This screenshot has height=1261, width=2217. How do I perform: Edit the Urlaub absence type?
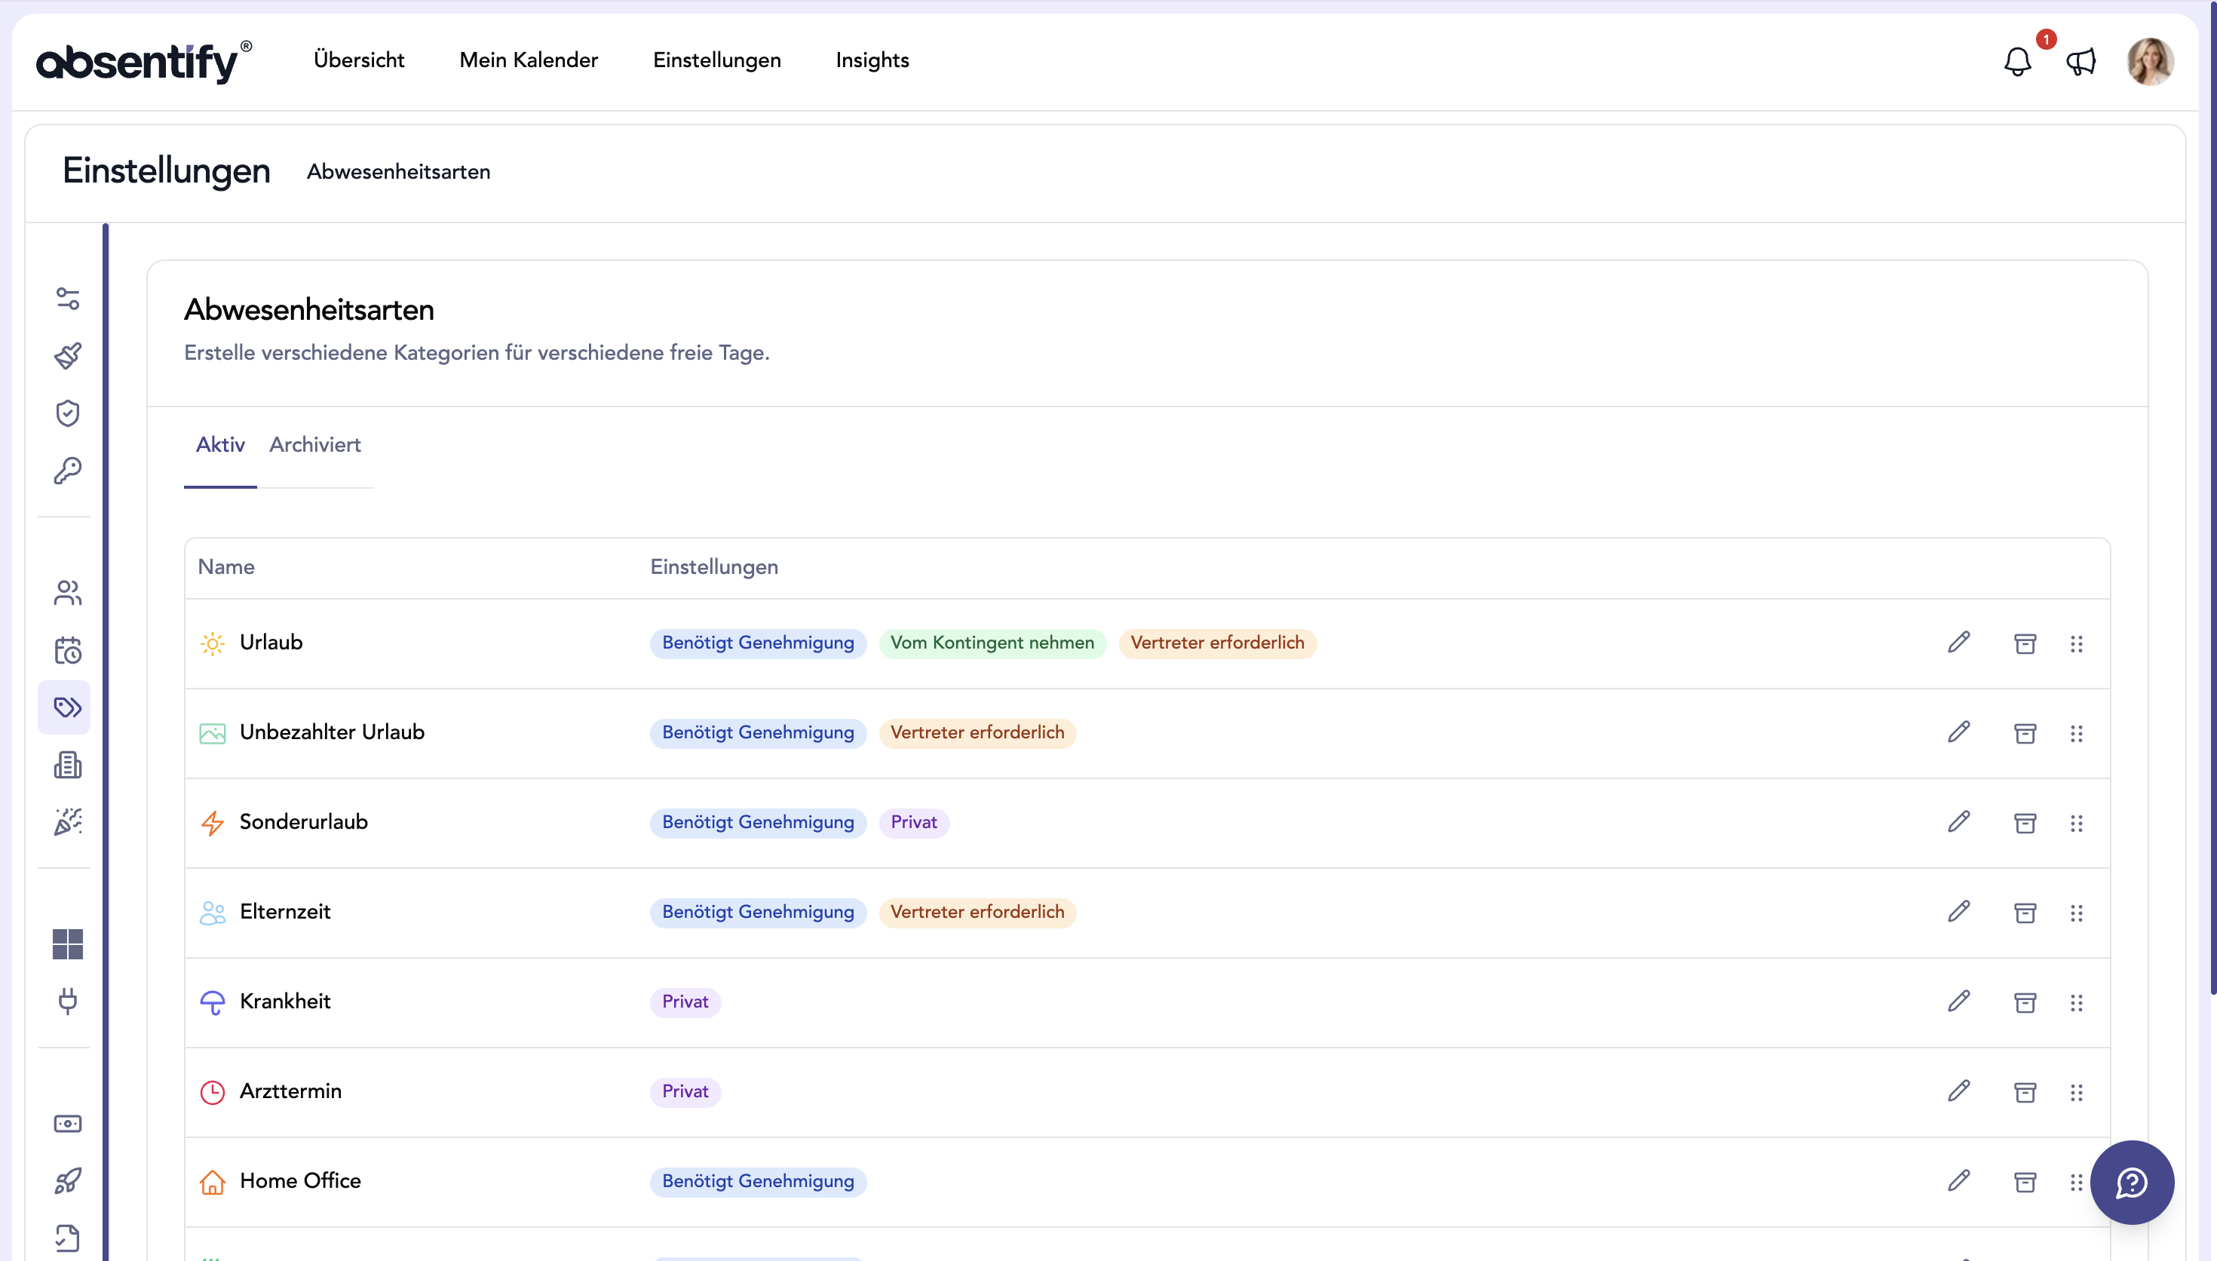pos(1959,643)
